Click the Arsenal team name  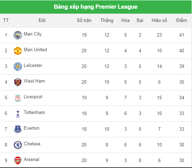tap(31, 159)
